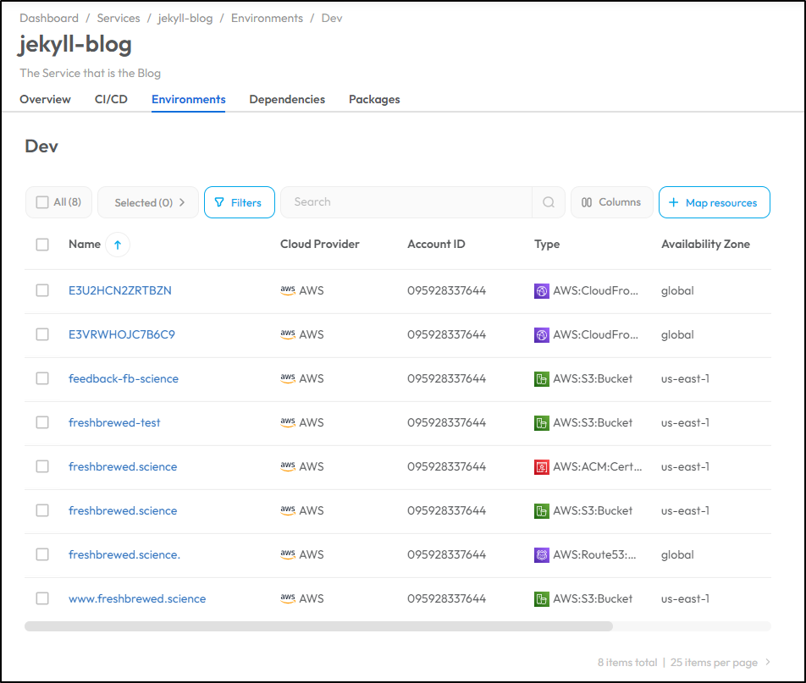
Task: Open jekyll-blog breadcrumb link
Action: (185, 18)
